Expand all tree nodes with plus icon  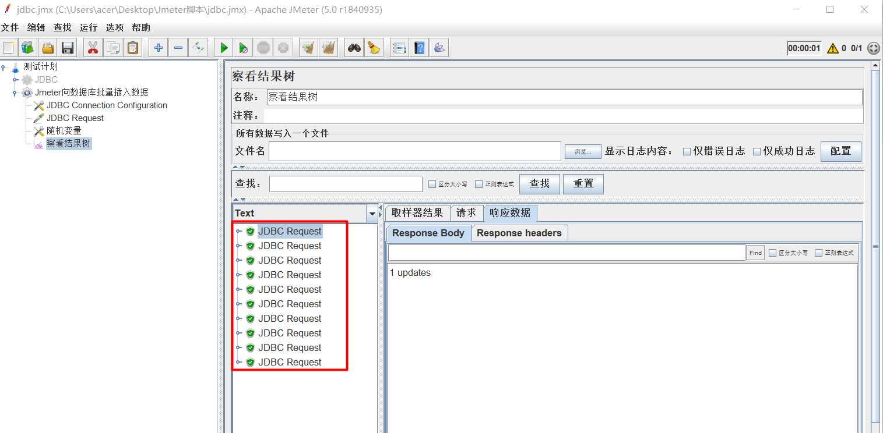(x=158, y=48)
